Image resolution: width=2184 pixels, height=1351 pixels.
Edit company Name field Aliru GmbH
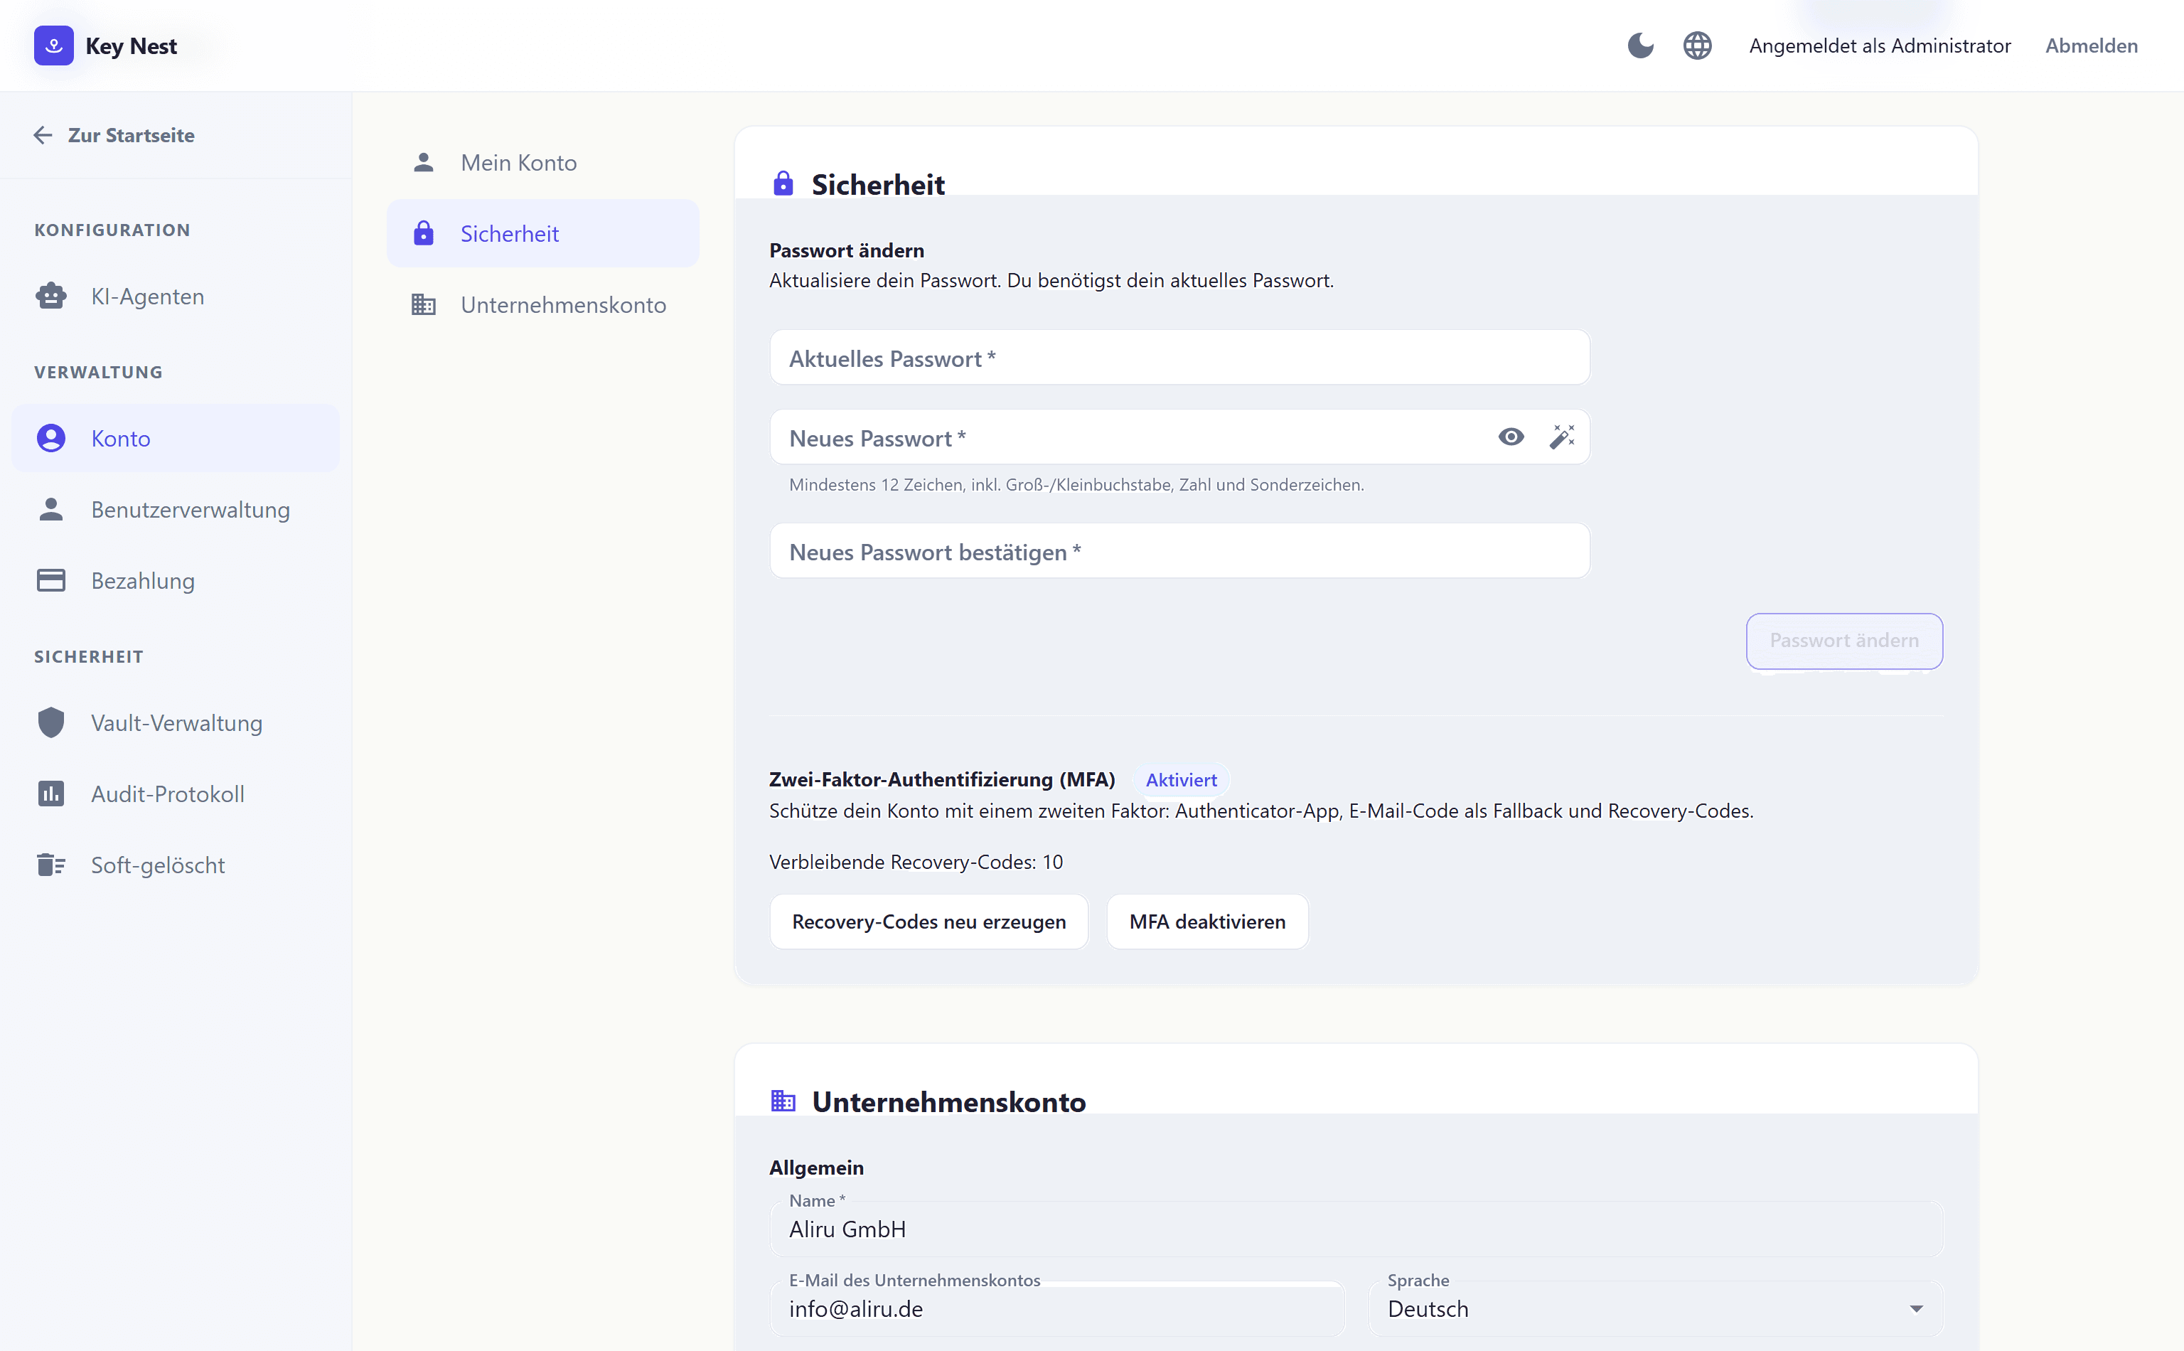[x=1356, y=1229]
